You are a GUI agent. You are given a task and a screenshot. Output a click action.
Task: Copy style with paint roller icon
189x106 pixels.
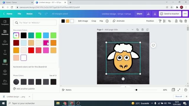(160, 21)
